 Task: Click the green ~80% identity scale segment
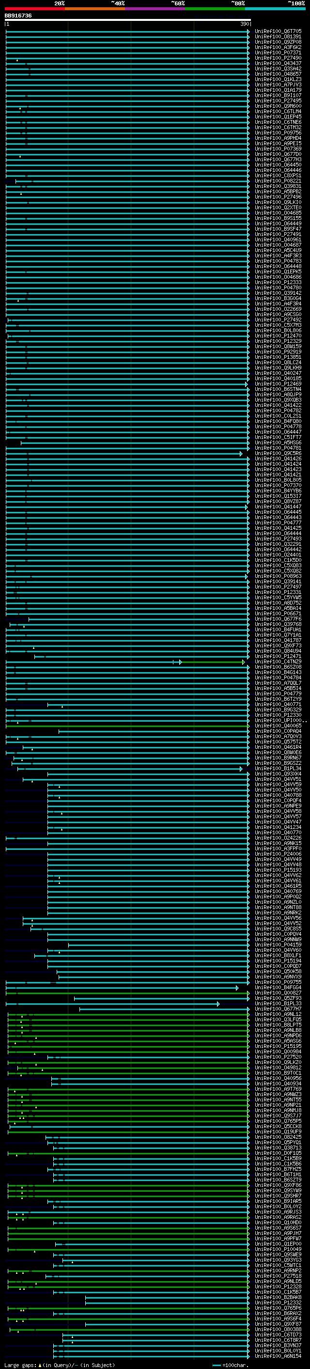pos(215,9)
